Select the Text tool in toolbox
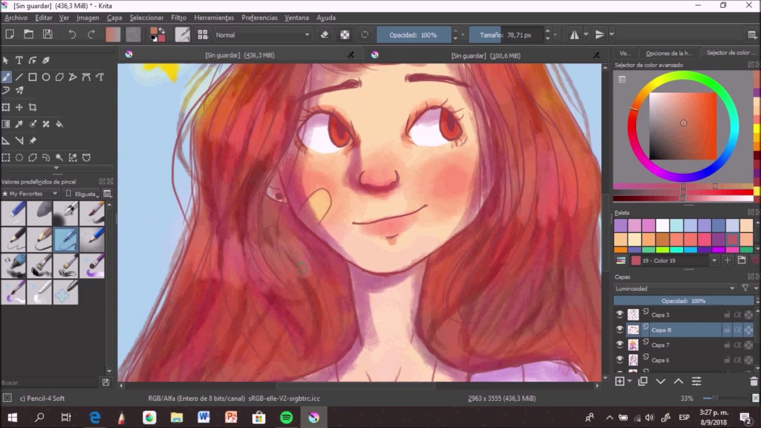Screen dimensions: 761x428 (19, 60)
